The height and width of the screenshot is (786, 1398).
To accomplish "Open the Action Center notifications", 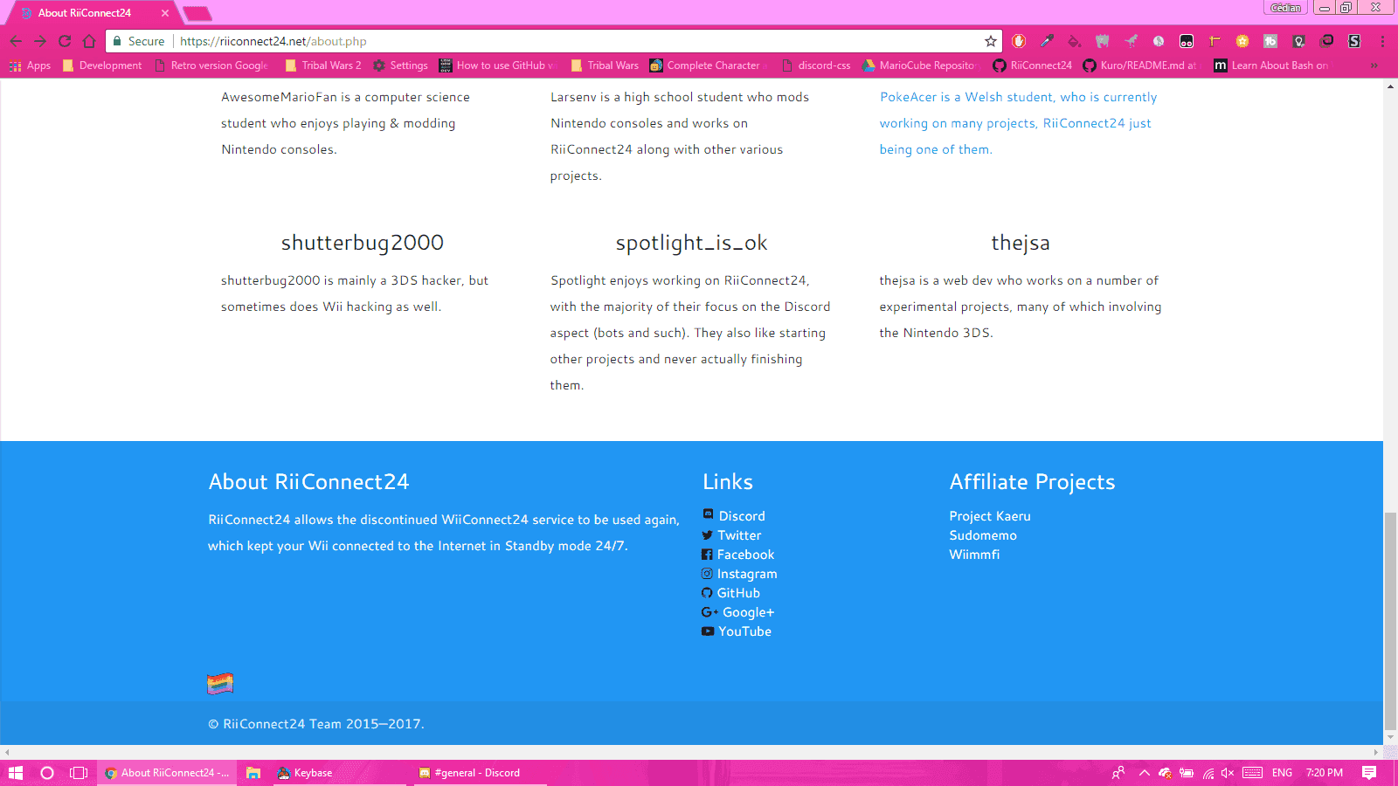I will [x=1369, y=773].
